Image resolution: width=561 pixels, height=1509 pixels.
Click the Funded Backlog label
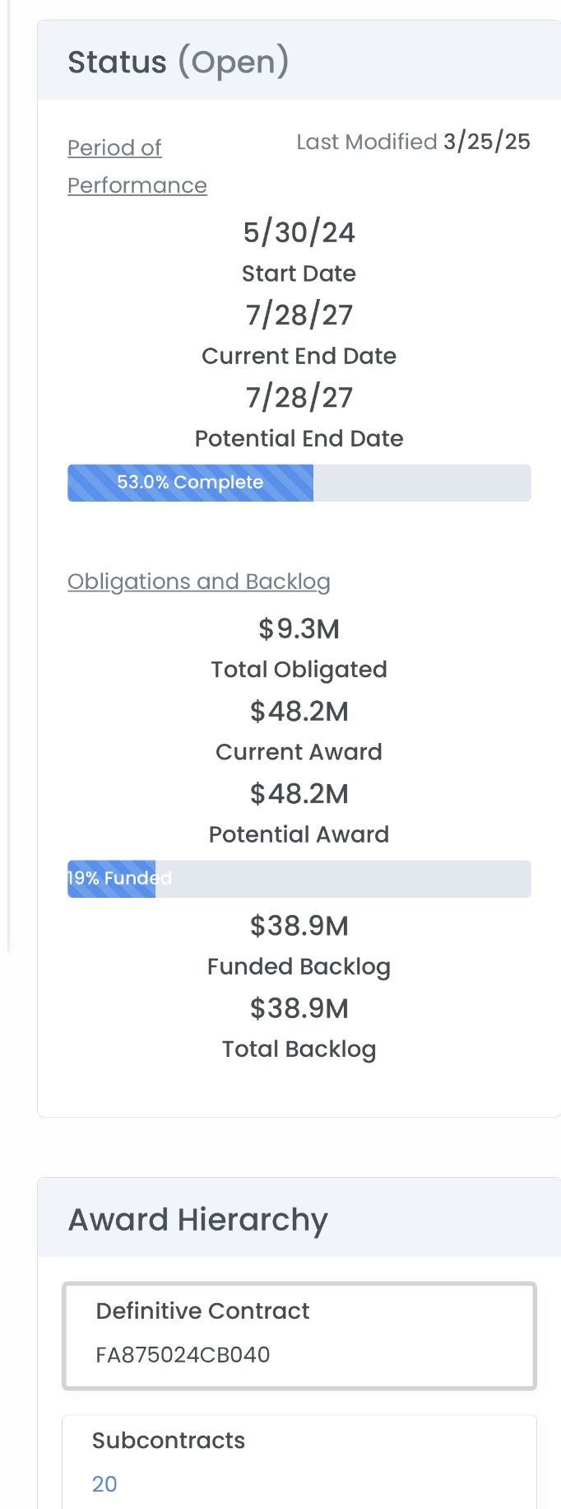point(299,967)
